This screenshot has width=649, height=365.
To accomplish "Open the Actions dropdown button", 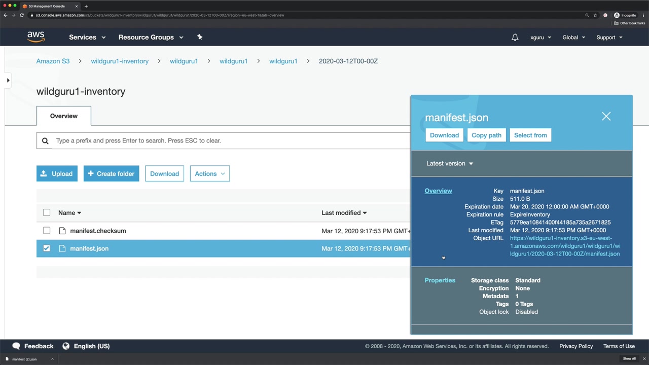I will click(210, 173).
